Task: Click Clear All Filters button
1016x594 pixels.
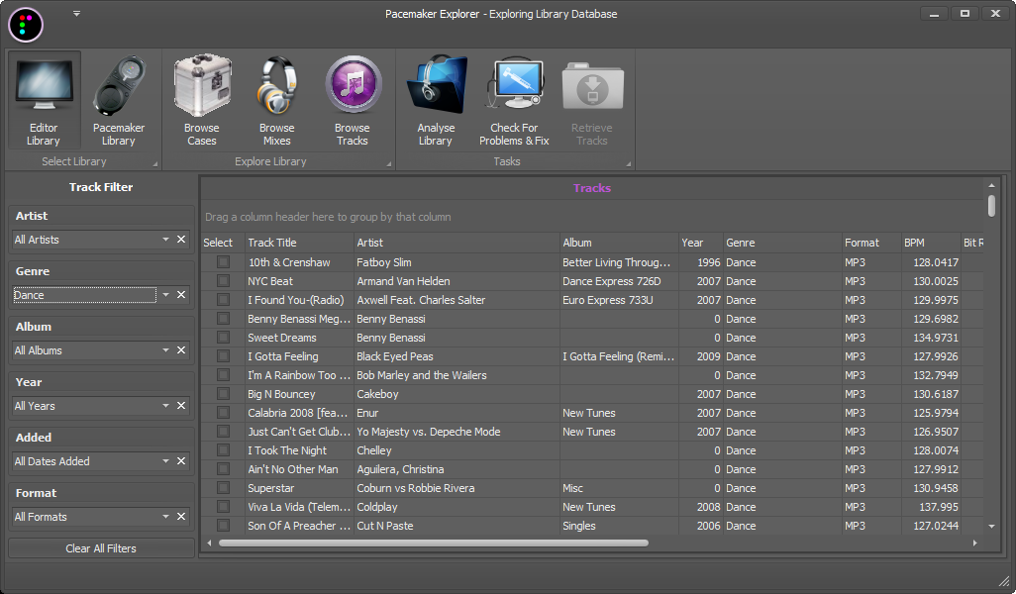Action: click(101, 548)
